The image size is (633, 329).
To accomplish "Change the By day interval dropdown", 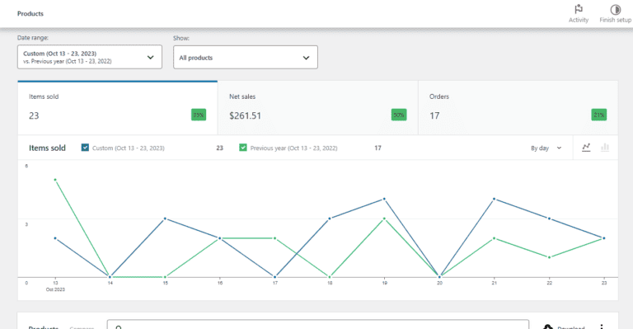I will (546, 148).
